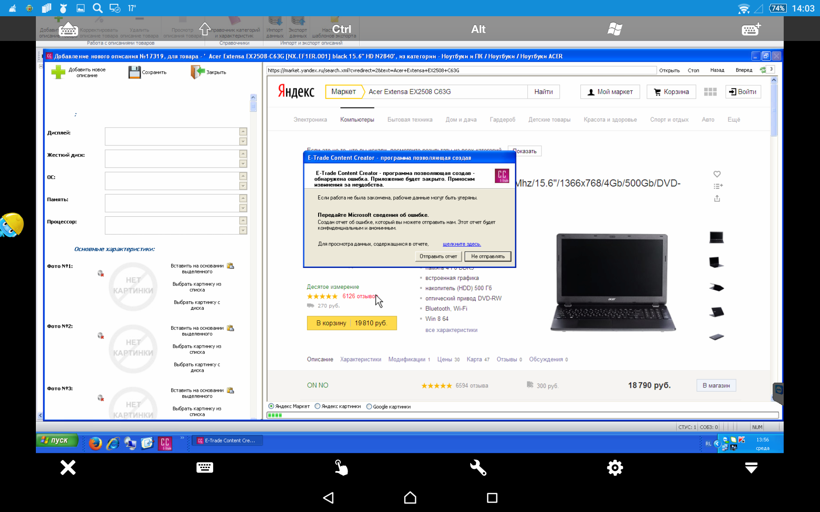Image resolution: width=820 pixels, height=512 pixels.
Task: Launch E-Trade CC icon in quick launch
Action: pos(165,444)
